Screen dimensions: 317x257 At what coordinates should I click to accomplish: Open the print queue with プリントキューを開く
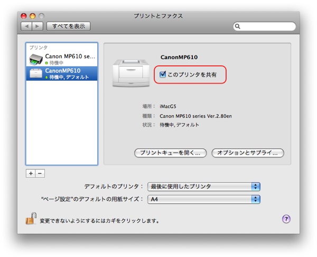[x=171, y=153]
